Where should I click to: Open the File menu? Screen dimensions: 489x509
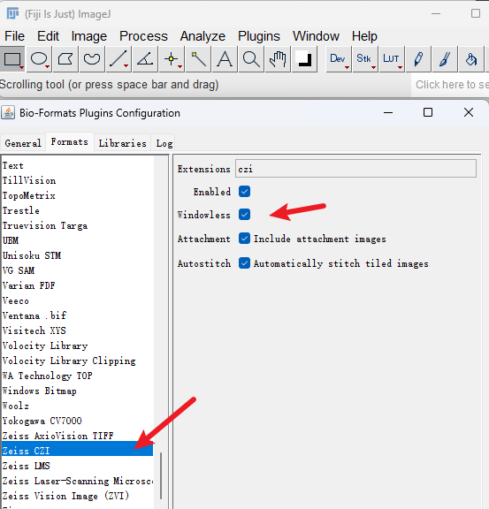(x=14, y=36)
